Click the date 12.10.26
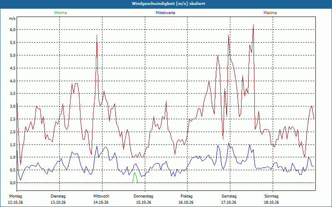Screen dimensions: 332x207 click(15, 202)
